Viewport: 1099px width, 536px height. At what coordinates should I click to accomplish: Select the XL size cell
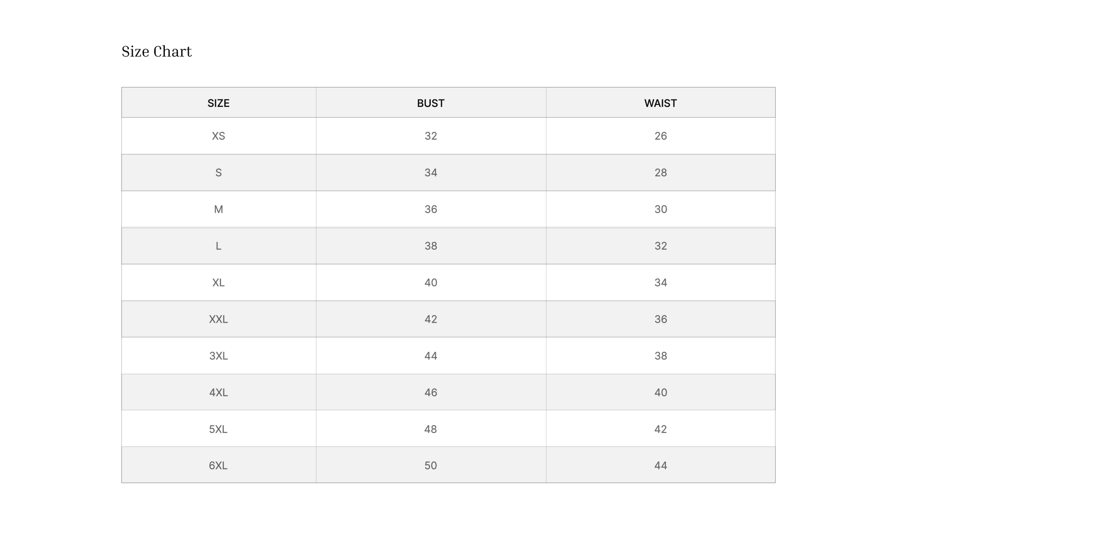click(x=218, y=282)
